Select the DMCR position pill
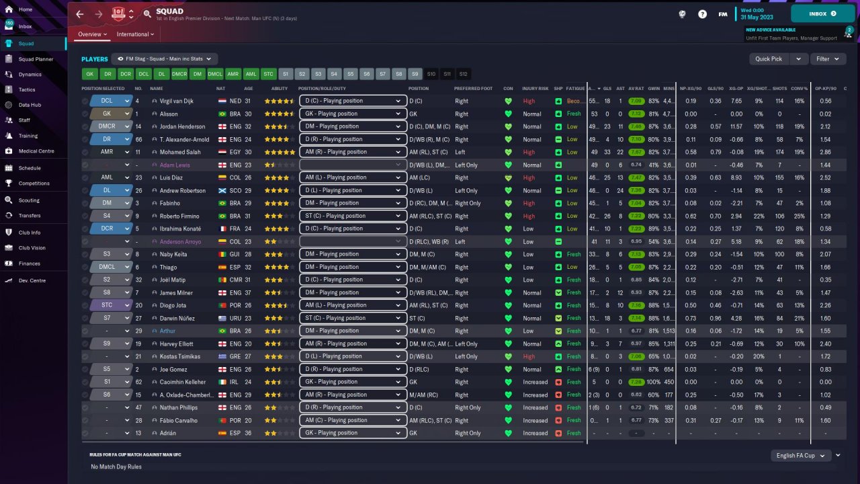 tap(179, 74)
